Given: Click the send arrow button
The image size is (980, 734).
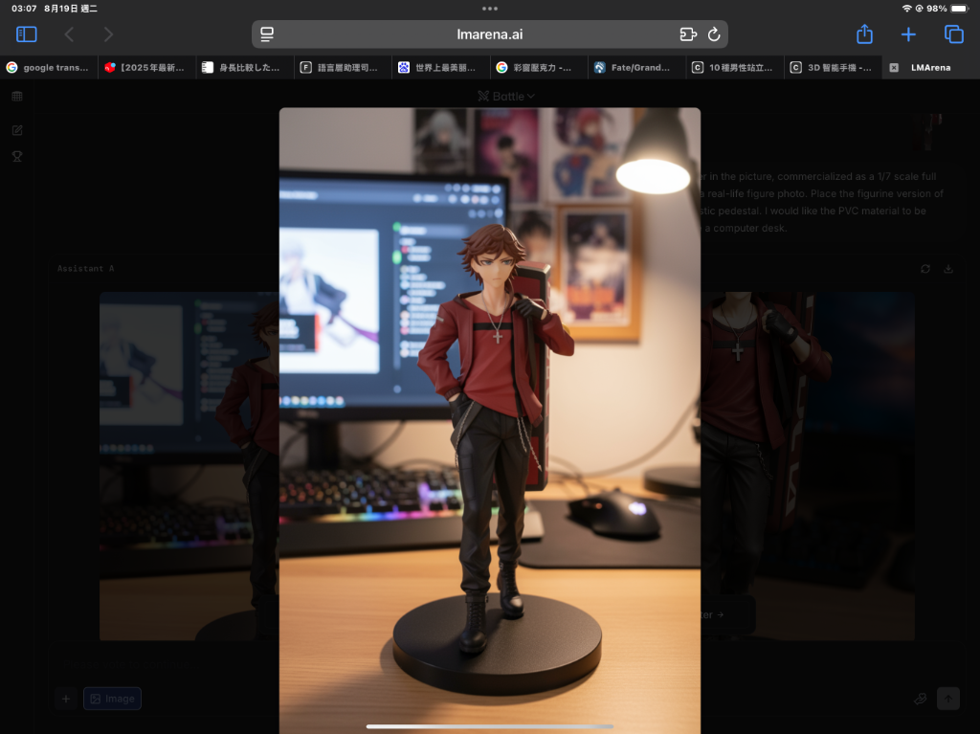Looking at the screenshot, I should click(x=948, y=699).
